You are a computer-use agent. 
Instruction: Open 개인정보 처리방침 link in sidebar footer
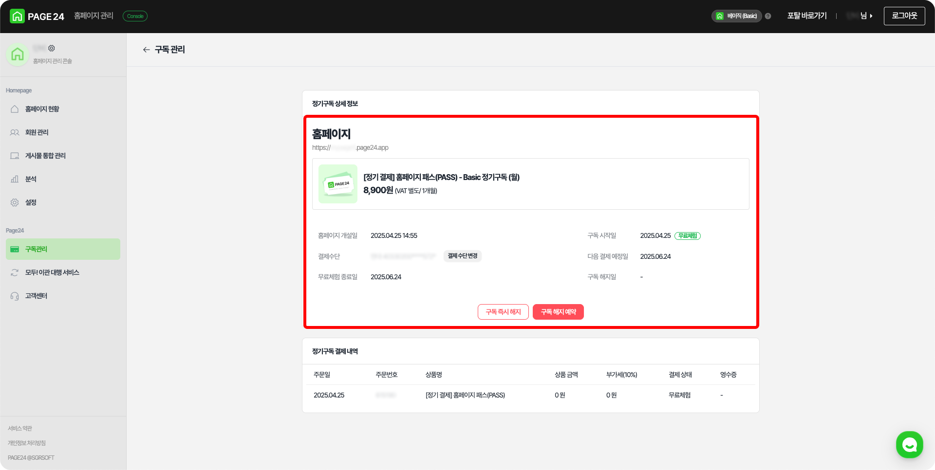[x=27, y=443]
